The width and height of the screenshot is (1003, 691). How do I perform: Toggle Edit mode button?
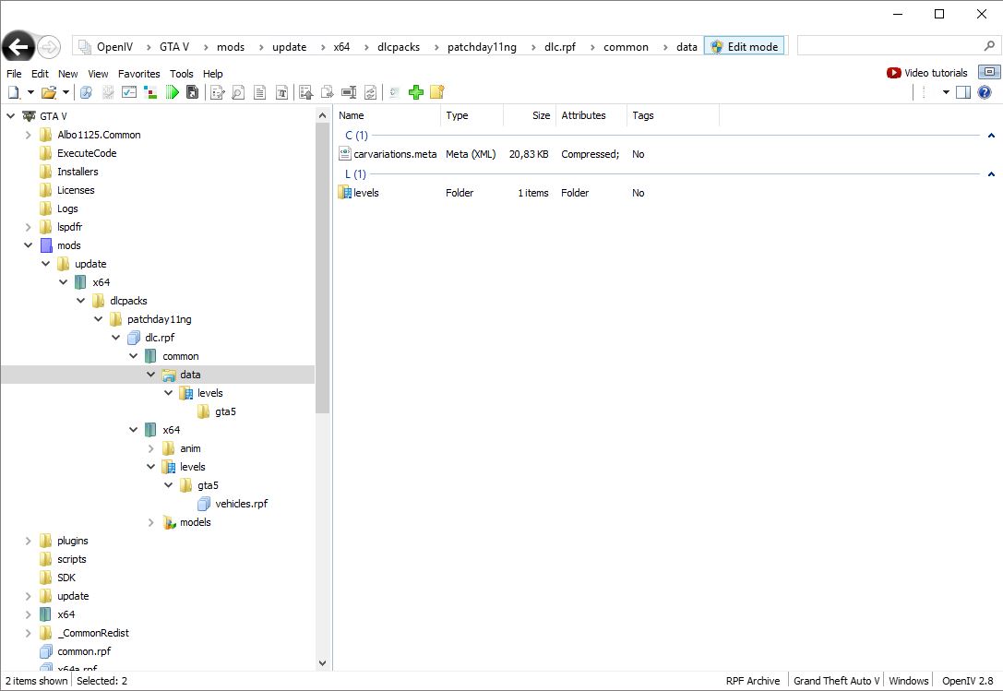click(x=744, y=47)
